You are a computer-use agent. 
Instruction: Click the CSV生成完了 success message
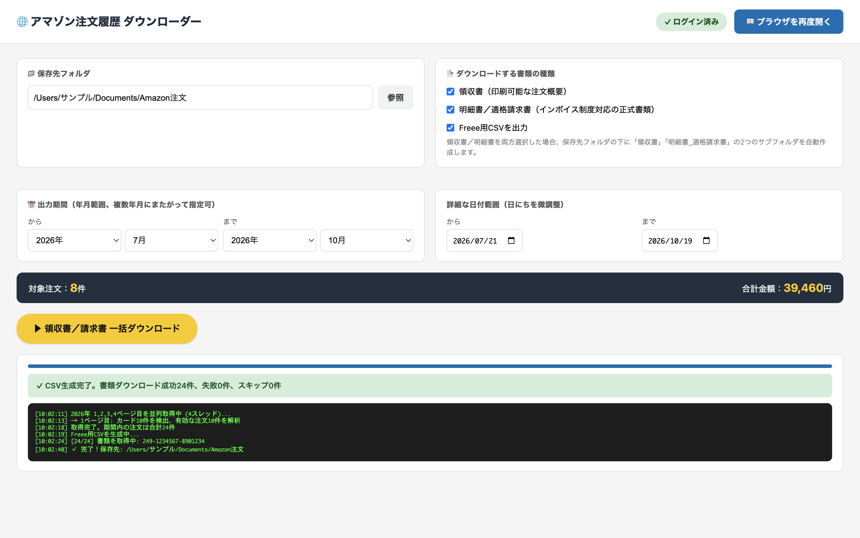click(x=430, y=385)
